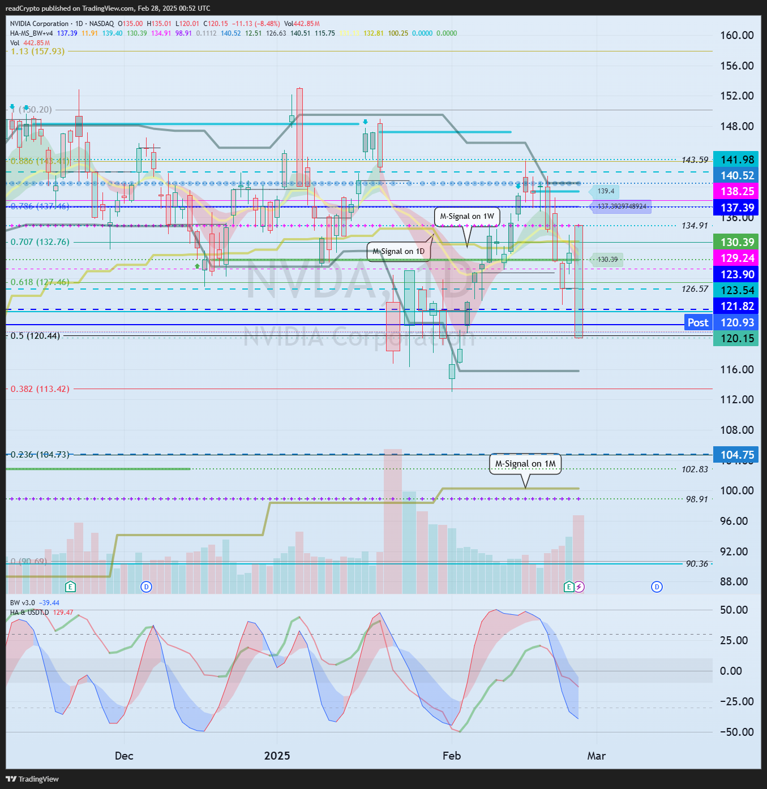The image size is (767, 789).
Task: Click the green 130.39 axis price label
Action: (736, 242)
